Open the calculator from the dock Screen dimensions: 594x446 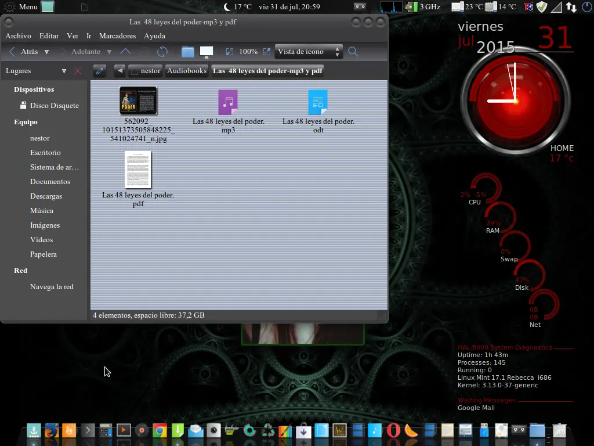pyautogui.click(x=106, y=430)
